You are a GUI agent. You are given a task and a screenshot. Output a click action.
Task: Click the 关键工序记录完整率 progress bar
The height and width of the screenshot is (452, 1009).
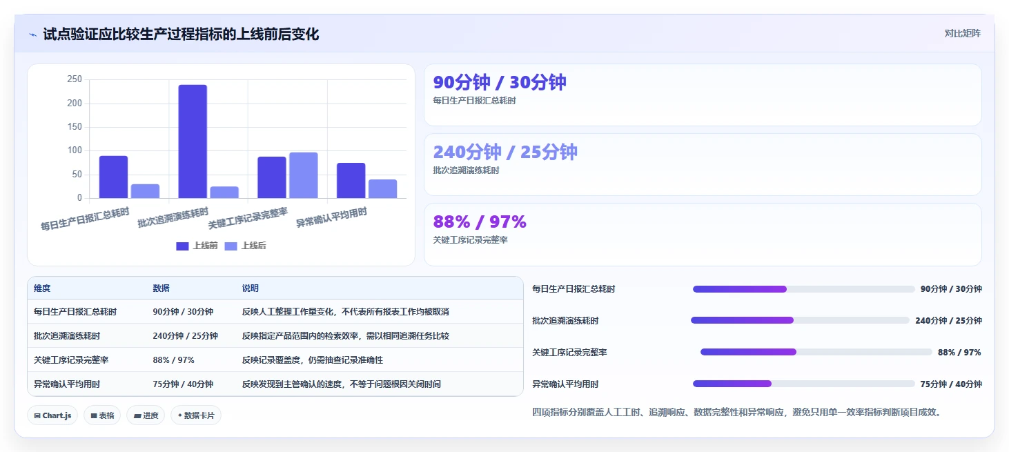point(816,352)
